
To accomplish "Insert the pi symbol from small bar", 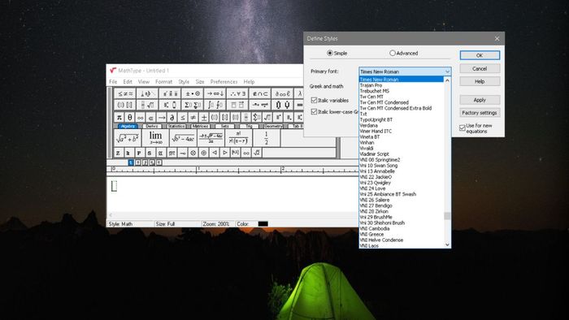I will click(x=119, y=118).
